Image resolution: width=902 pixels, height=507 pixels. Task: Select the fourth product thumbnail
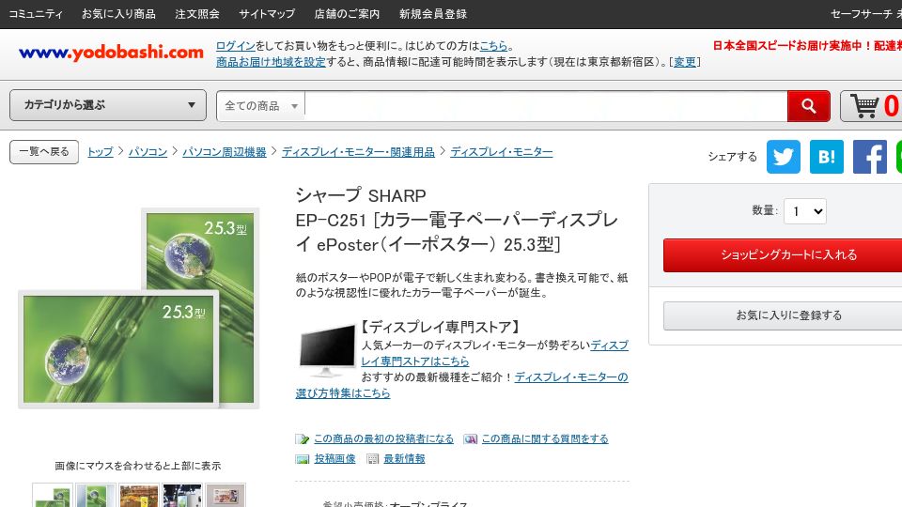pos(181,496)
